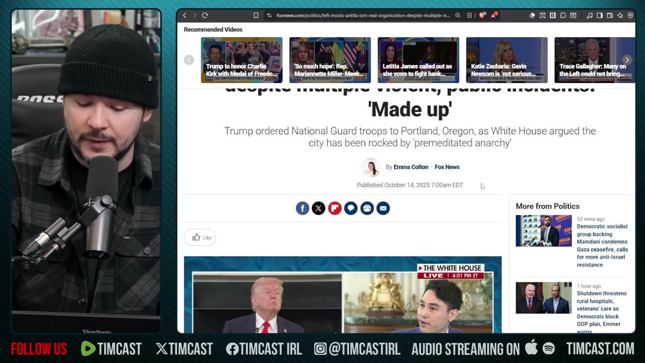The height and width of the screenshot is (363, 645).
Task: Open Democratic socialist group Mamdani article
Action: click(x=602, y=246)
